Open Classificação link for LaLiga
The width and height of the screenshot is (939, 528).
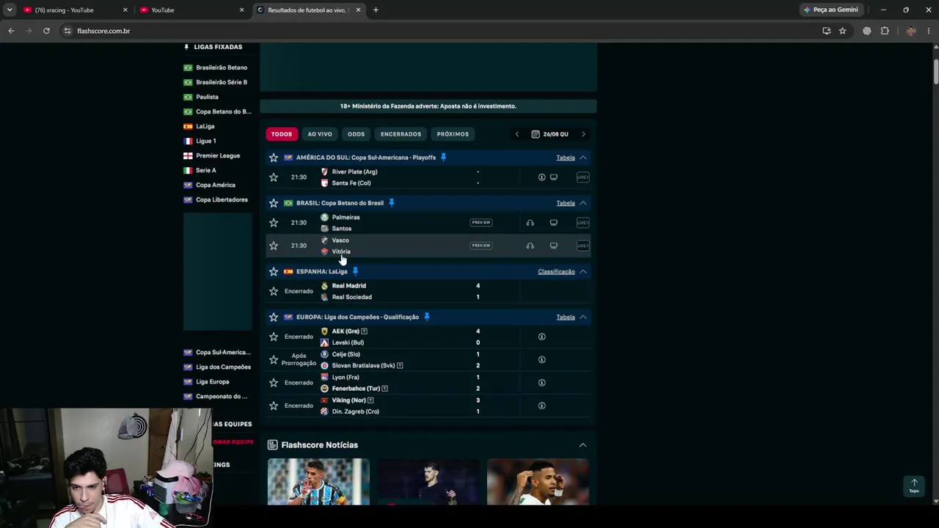pos(556,272)
